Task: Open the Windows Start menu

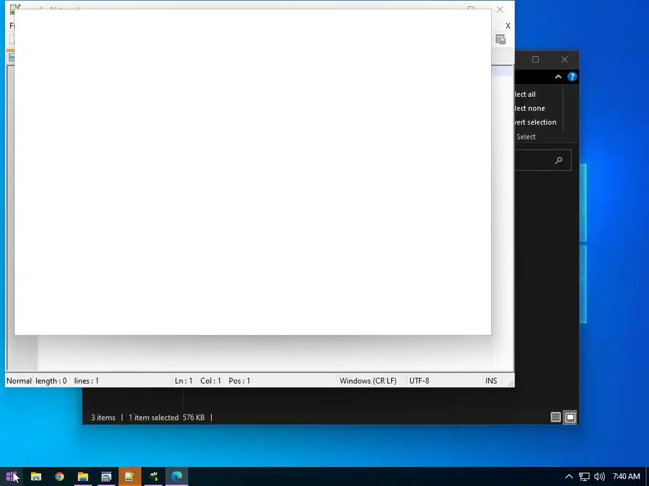Action: [11, 477]
